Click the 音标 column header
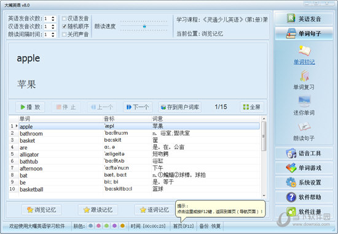Viewport: 338px width, 234px height. (127, 119)
